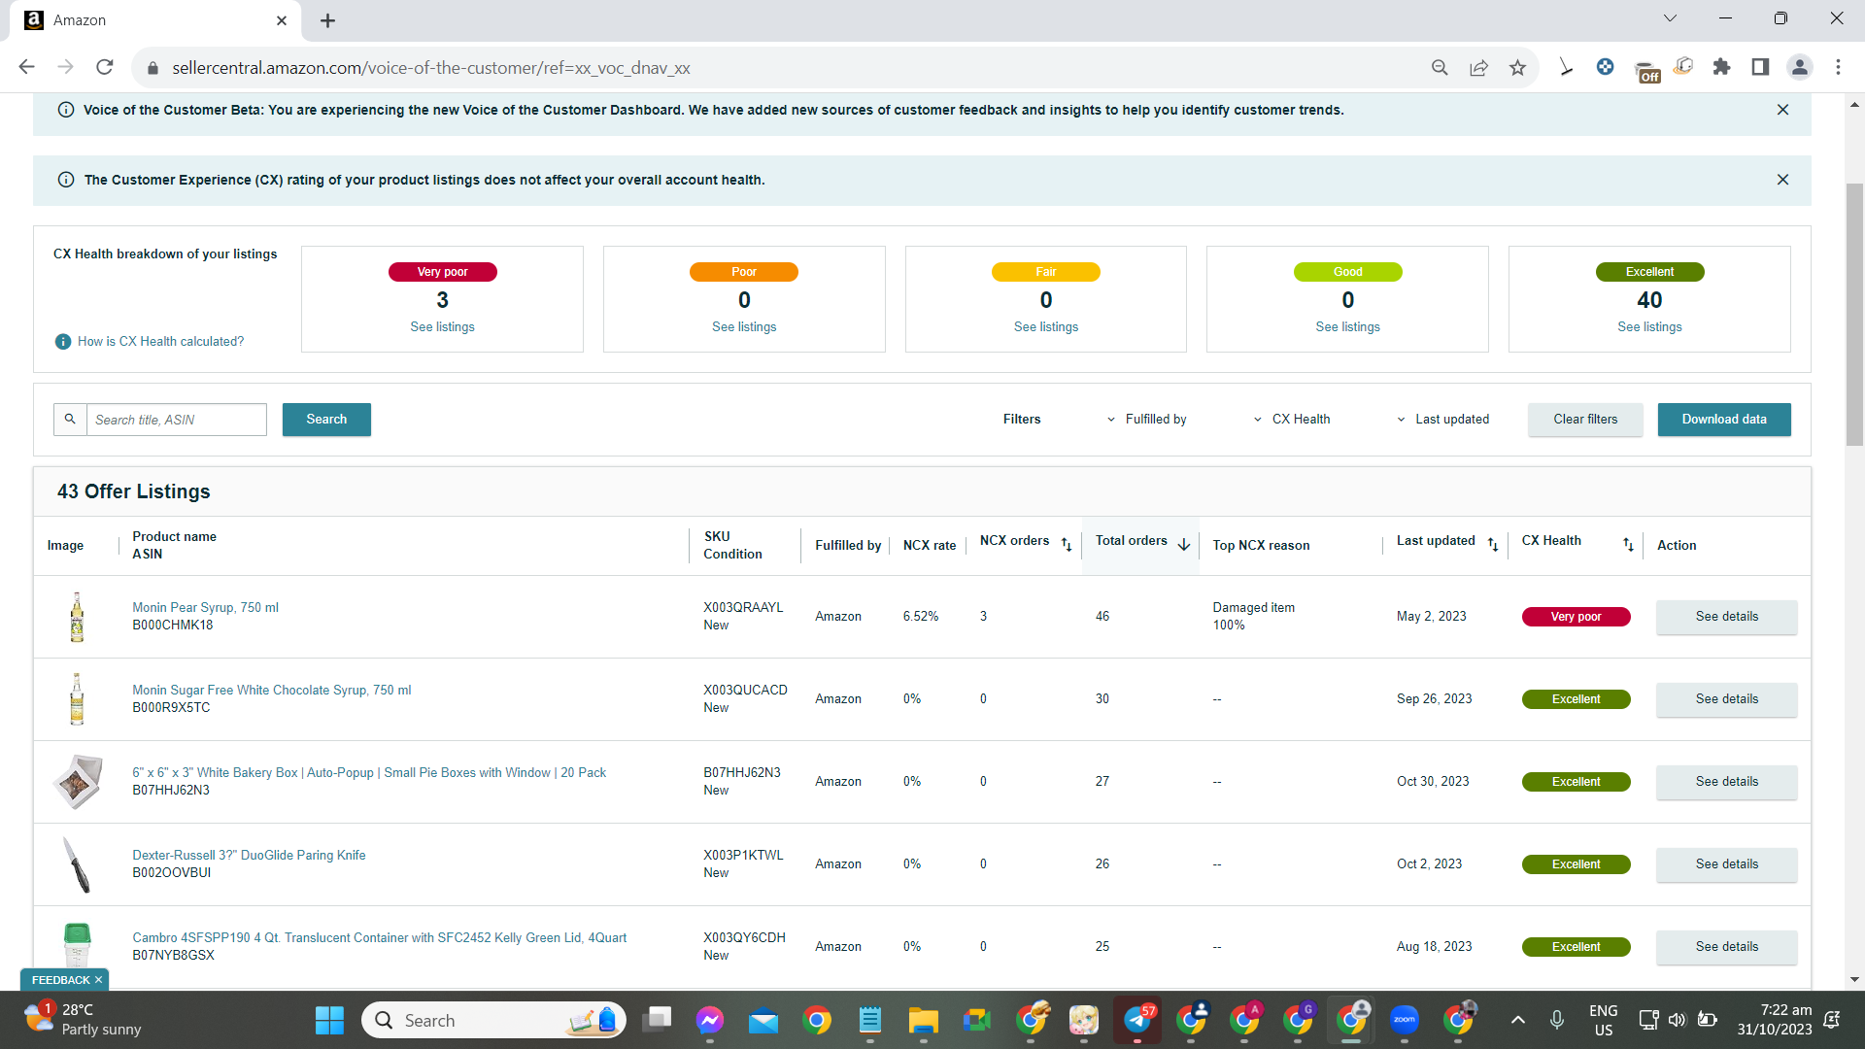The width and height of the screenshot is (1865, 1049).
Task: Open the Chrome three-dot menu
Action: (1838, 67)
